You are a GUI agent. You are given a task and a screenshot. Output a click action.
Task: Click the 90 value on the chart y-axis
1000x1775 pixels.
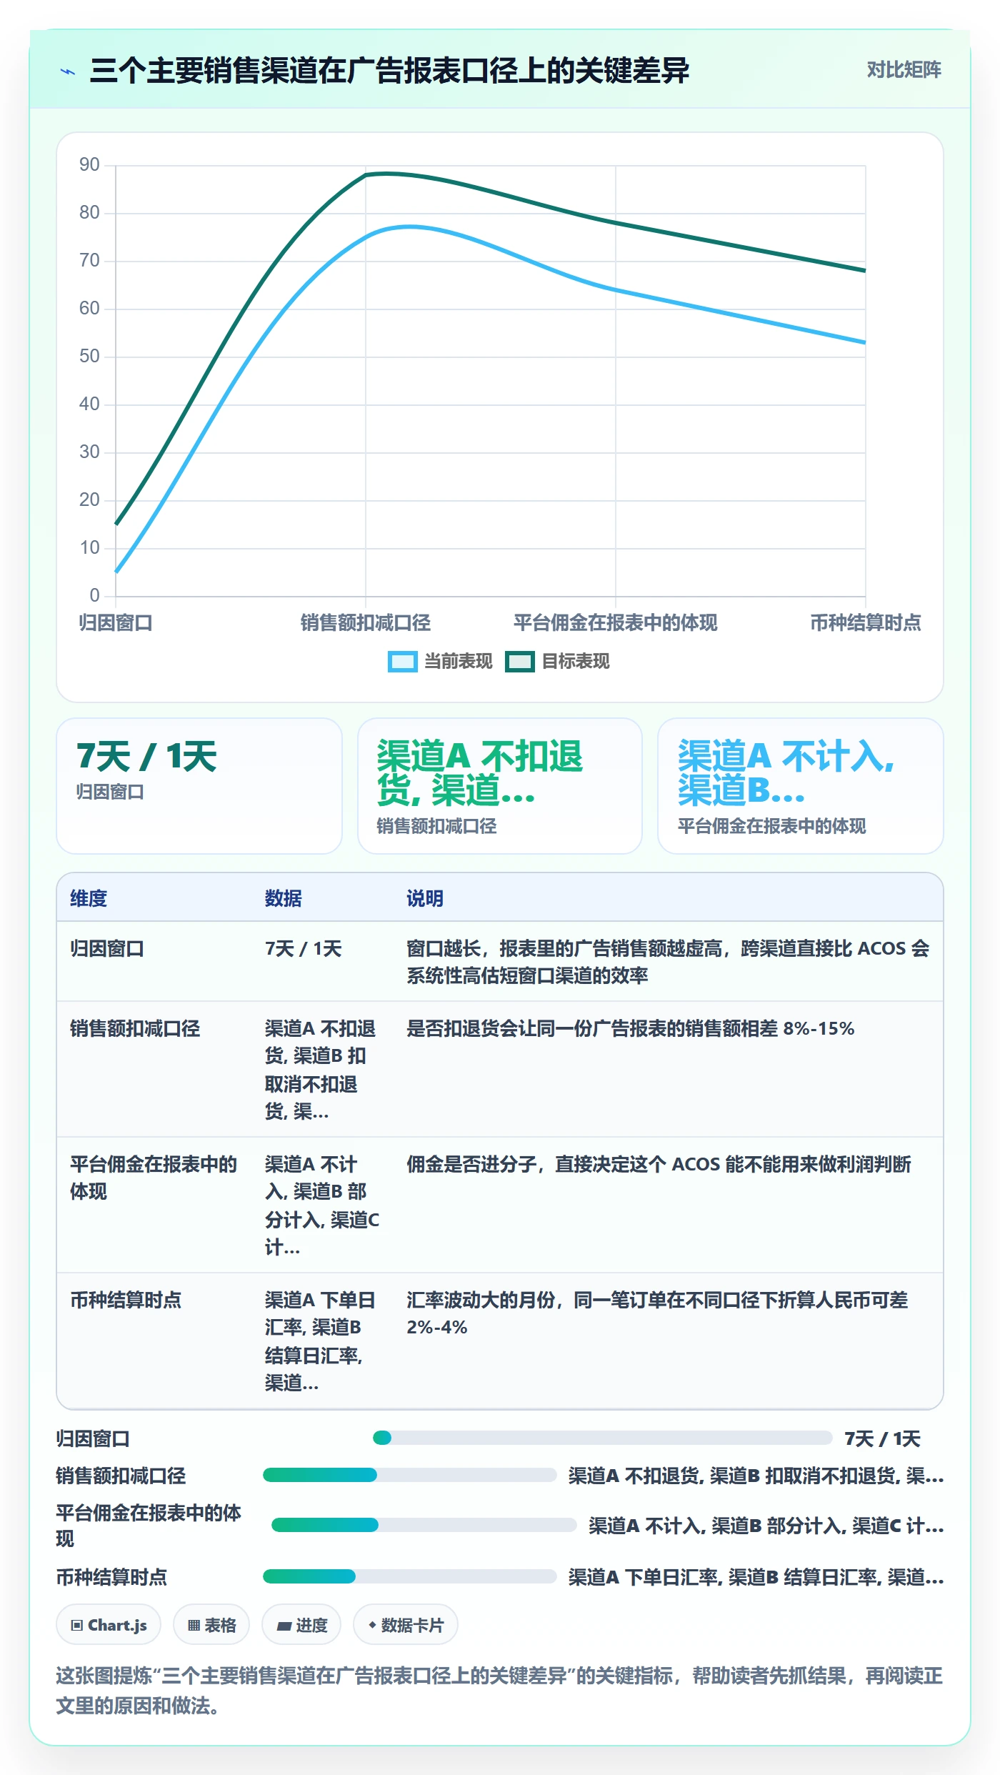89,165
